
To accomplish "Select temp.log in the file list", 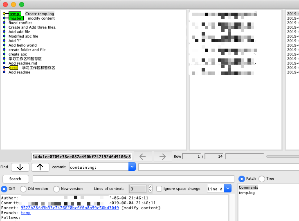I will tap(247, 192).
